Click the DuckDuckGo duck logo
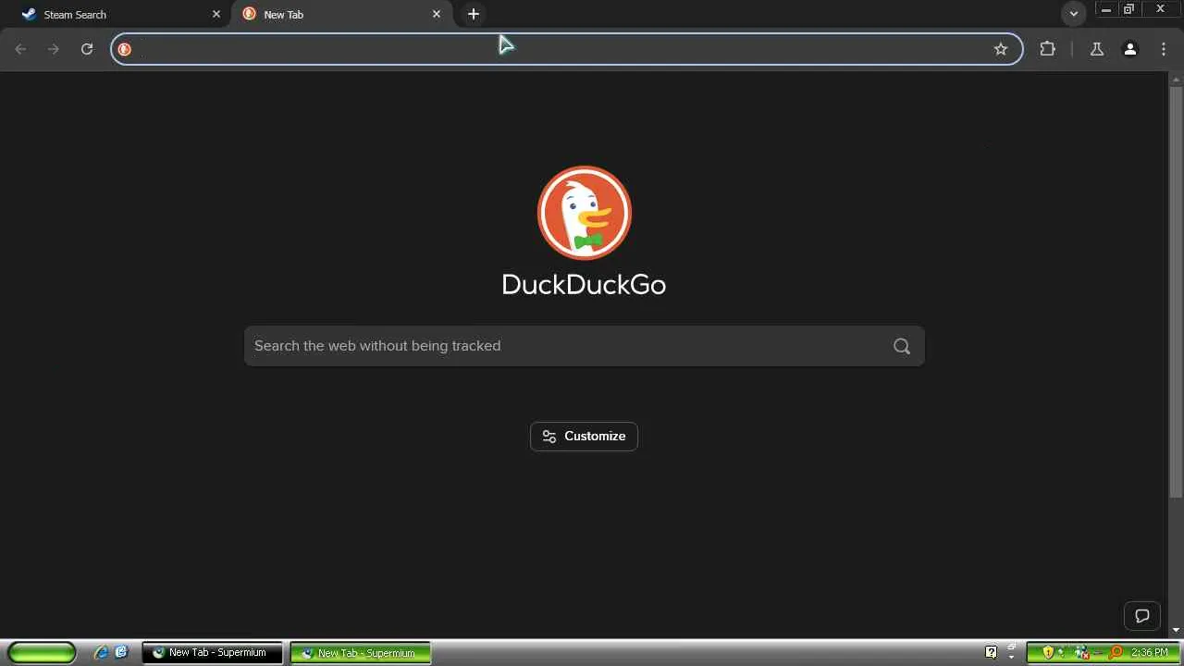 [x=585, y=213]
